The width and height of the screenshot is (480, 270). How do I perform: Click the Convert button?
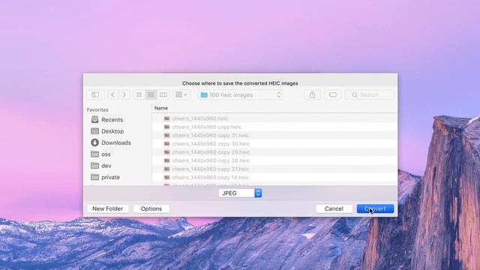(x=375, y=208)
